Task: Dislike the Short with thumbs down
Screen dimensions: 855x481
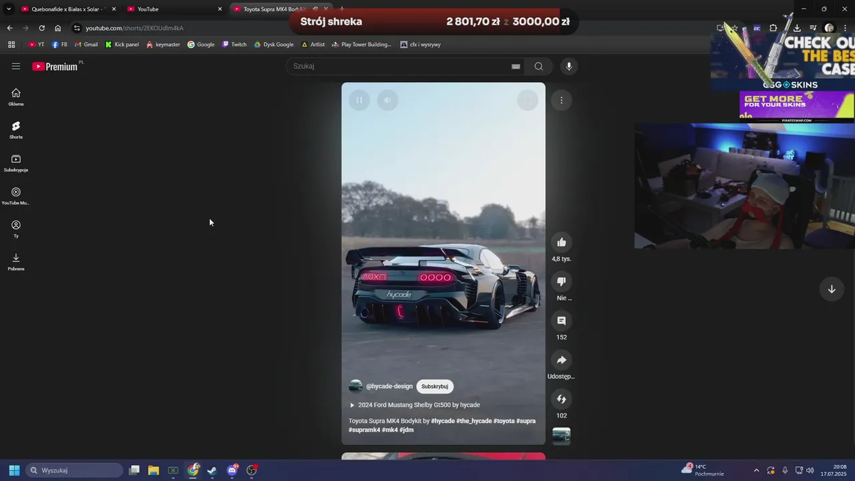Action: coord(561,281)
